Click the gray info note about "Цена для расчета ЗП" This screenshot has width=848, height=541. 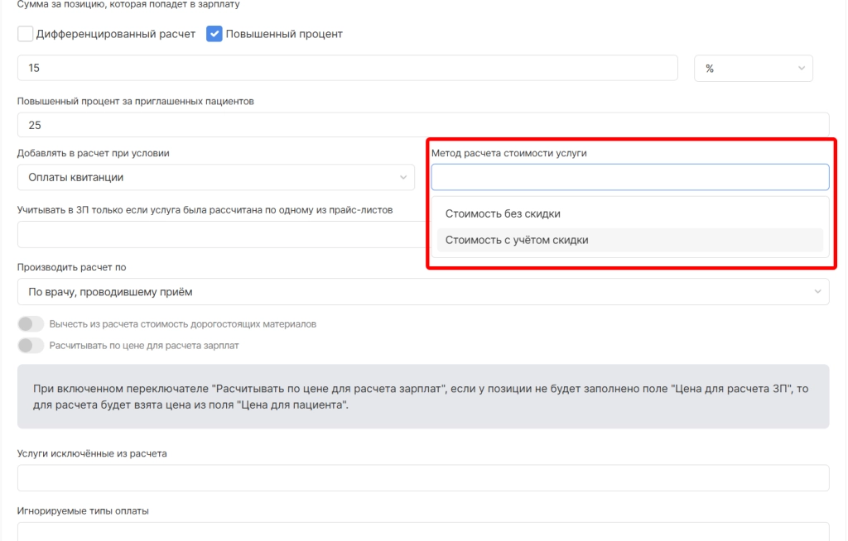(422, 397)
